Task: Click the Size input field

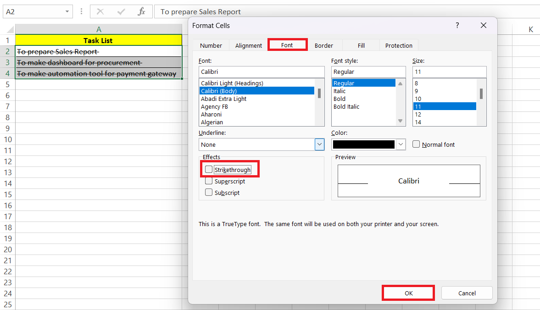Action: point(449,72)
